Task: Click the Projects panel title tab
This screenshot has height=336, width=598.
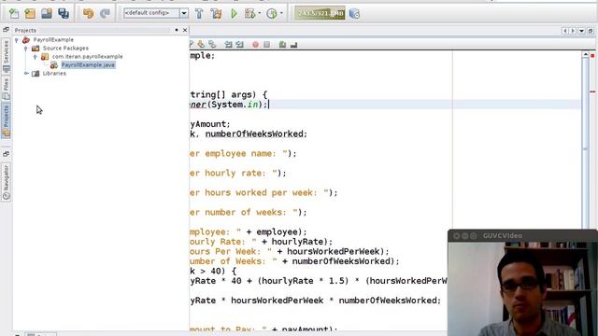Action: coord(25,30)
